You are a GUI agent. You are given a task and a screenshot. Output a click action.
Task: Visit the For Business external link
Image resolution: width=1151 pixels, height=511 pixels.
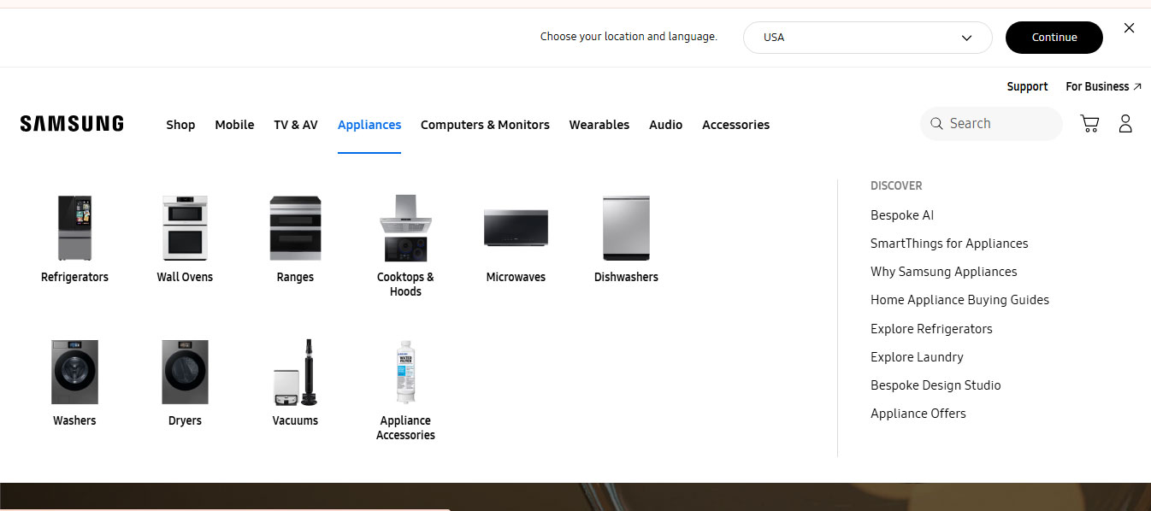(1102, 86)
